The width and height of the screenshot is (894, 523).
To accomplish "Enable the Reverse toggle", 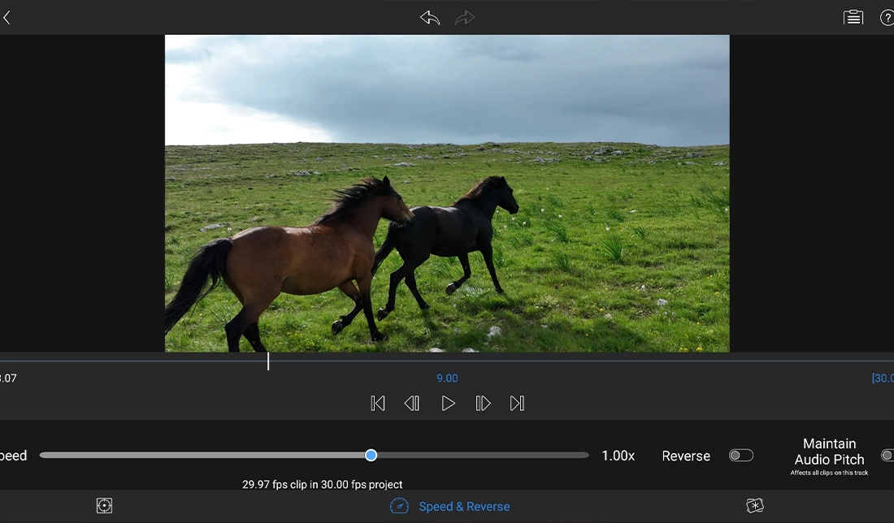I will [x=740, y=456].
